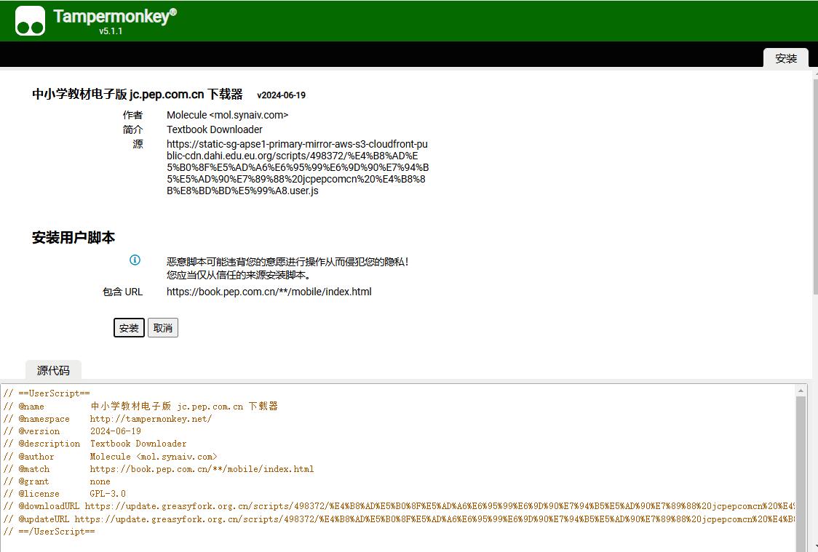
Task: Click the code panel scroll-down arrow
Action: point(801,546)
